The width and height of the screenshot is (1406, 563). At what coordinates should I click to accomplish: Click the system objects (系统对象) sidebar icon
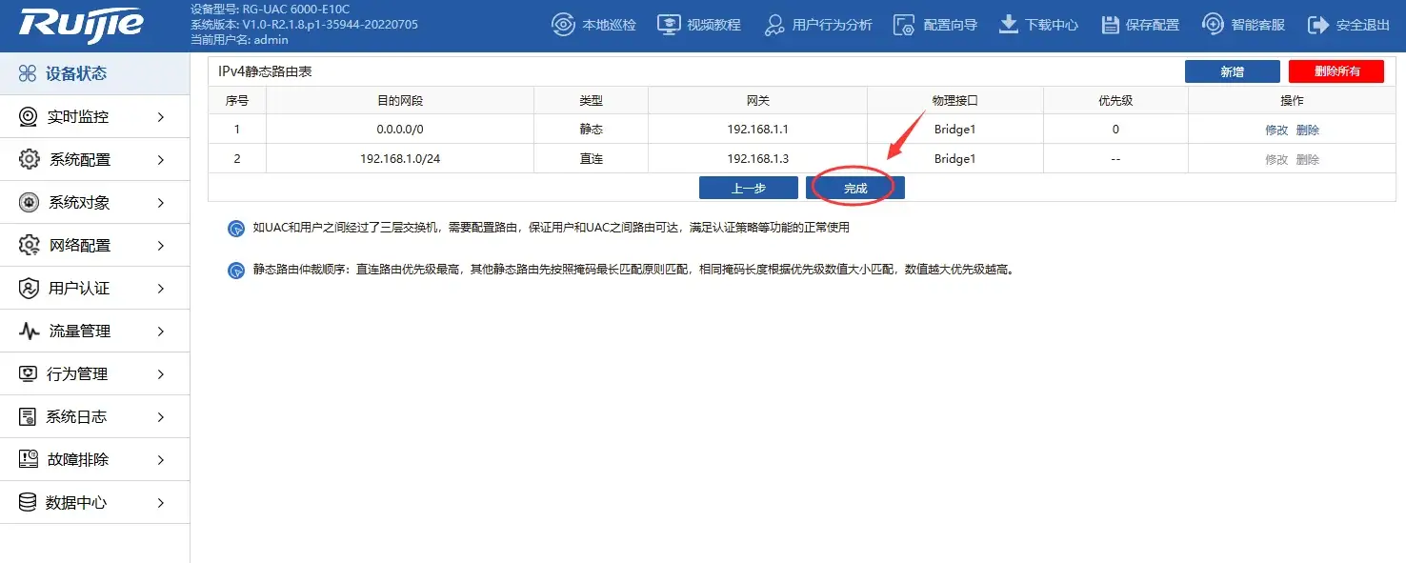[29, 202]
